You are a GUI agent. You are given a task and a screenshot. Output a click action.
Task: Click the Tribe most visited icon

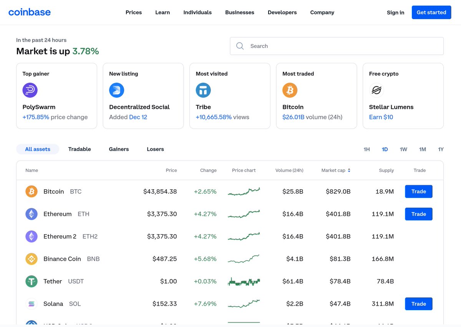tap(203, 90)
